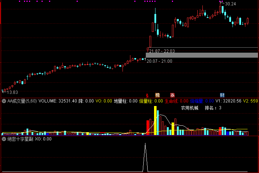
Task: Open the 涨 event marker
Action: point(172,95)
